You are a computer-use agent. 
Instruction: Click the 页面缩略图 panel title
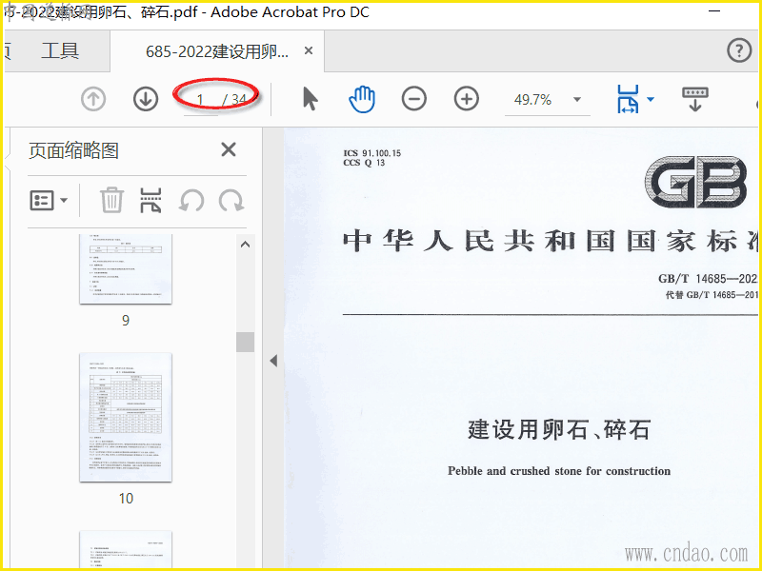(73, 150)
